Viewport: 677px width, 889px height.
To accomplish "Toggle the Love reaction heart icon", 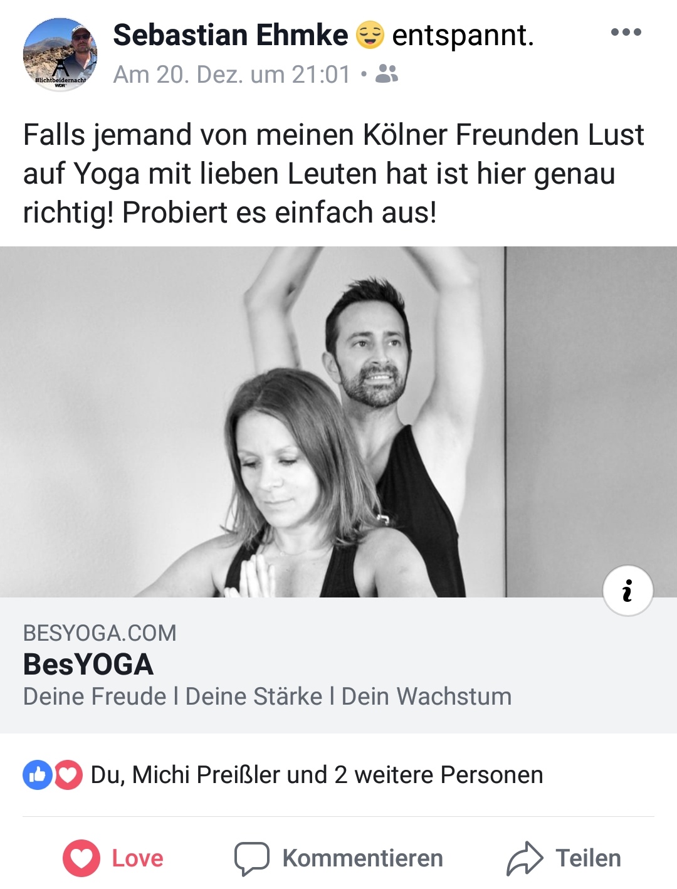I will click(x=81, y=858).
